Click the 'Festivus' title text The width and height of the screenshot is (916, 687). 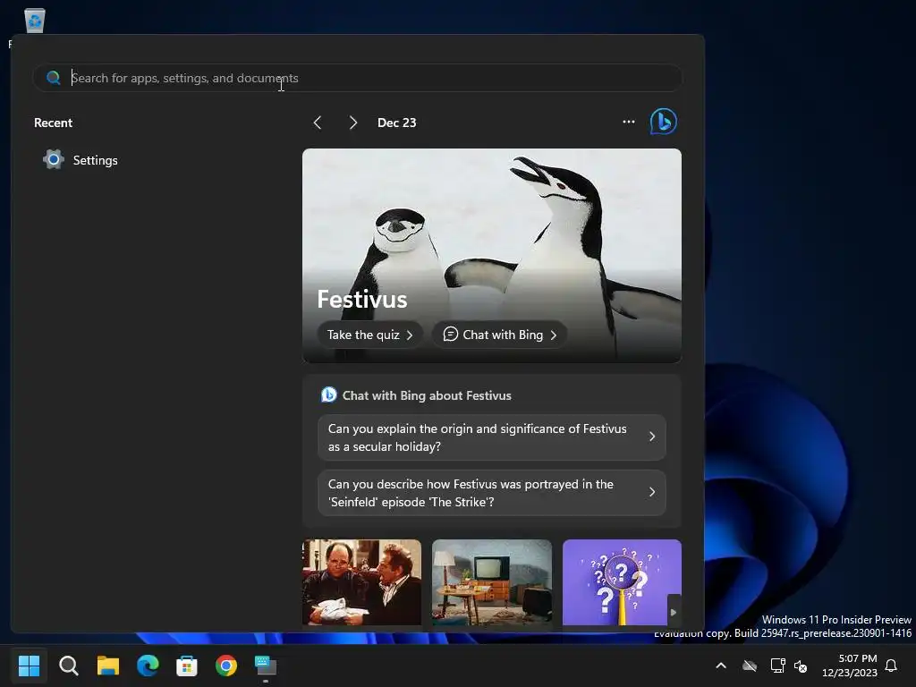pos(362,299)
